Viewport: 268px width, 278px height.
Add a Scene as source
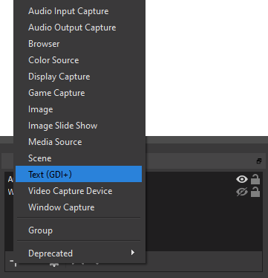(79, 158)
